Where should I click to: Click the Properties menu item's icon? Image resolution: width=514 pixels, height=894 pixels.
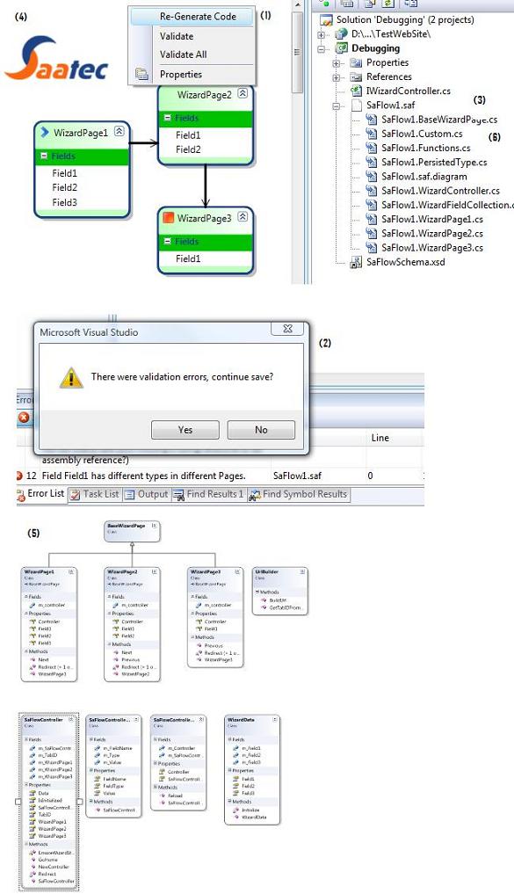[141, 74]
